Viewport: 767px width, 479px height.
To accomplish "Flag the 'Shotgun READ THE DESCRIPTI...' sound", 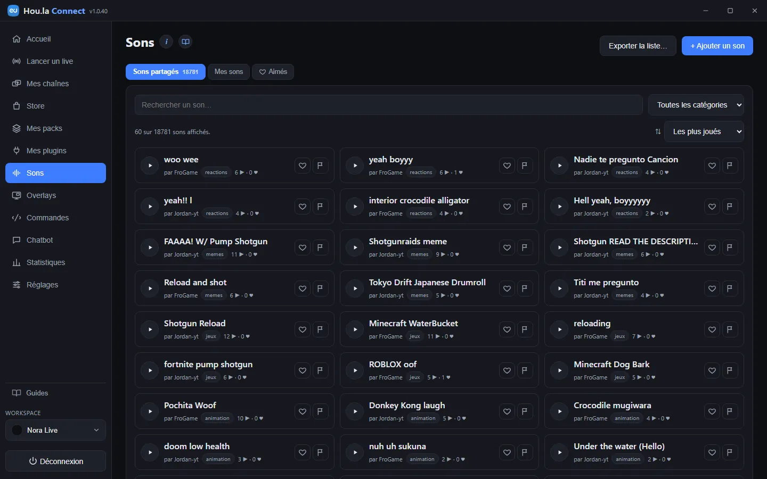I will point(730,247).
